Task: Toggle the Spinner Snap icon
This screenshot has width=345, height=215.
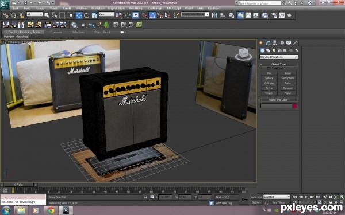Action: click(x=168, y=15)
